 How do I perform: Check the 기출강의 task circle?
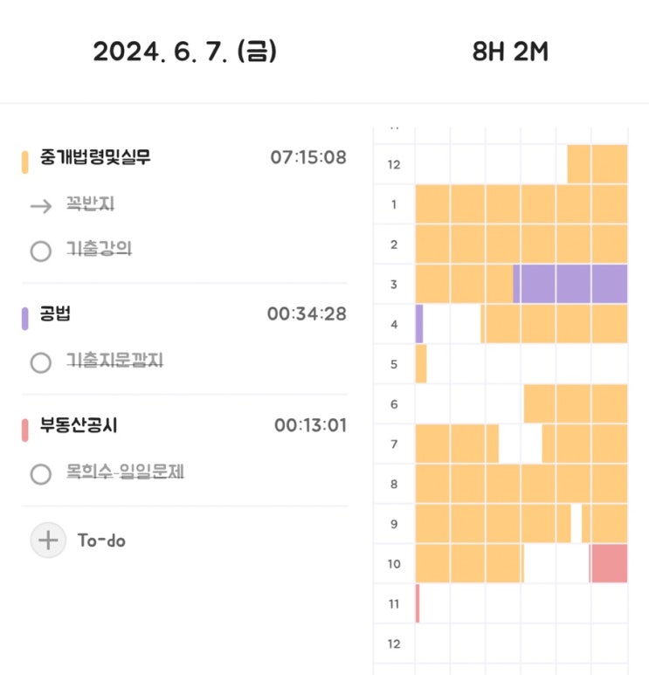[x=40, y=251]
